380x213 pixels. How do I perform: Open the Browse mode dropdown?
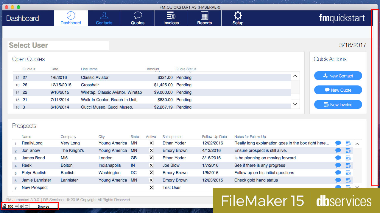[x=43, y=206]
